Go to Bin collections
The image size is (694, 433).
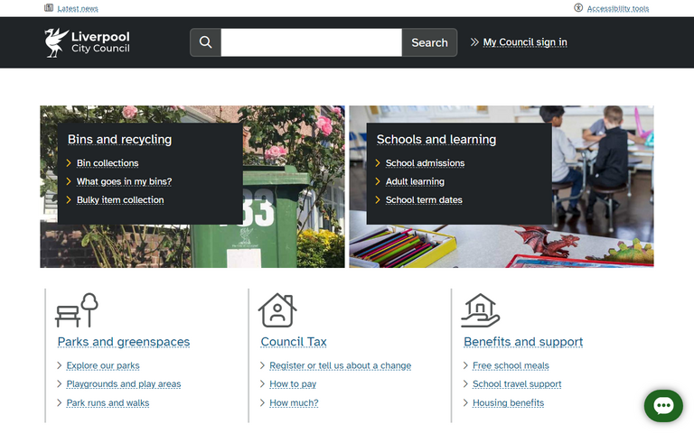108,163
